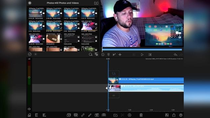The image size is (210, 118).
Task: Open clip info button below preview
Action: [103, 55]
